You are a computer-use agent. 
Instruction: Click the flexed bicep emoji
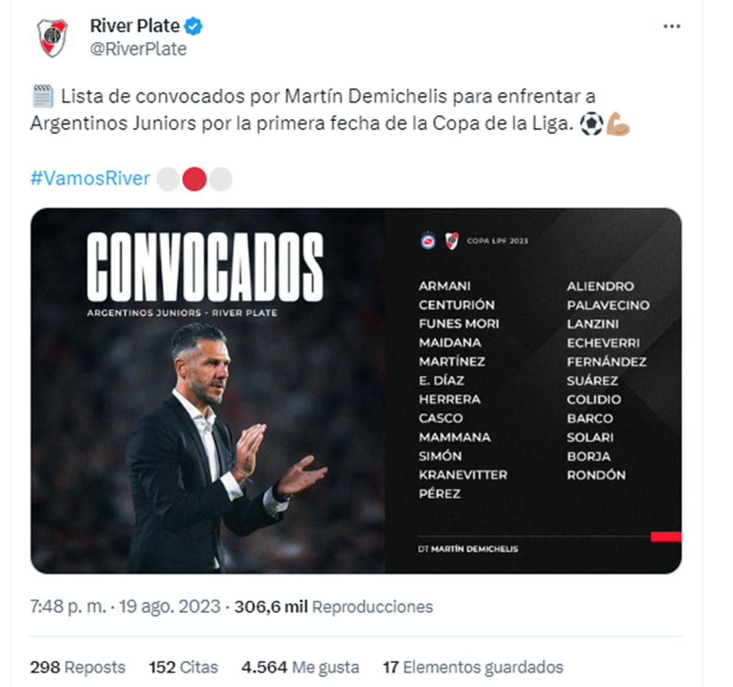(x=618, y=124)
